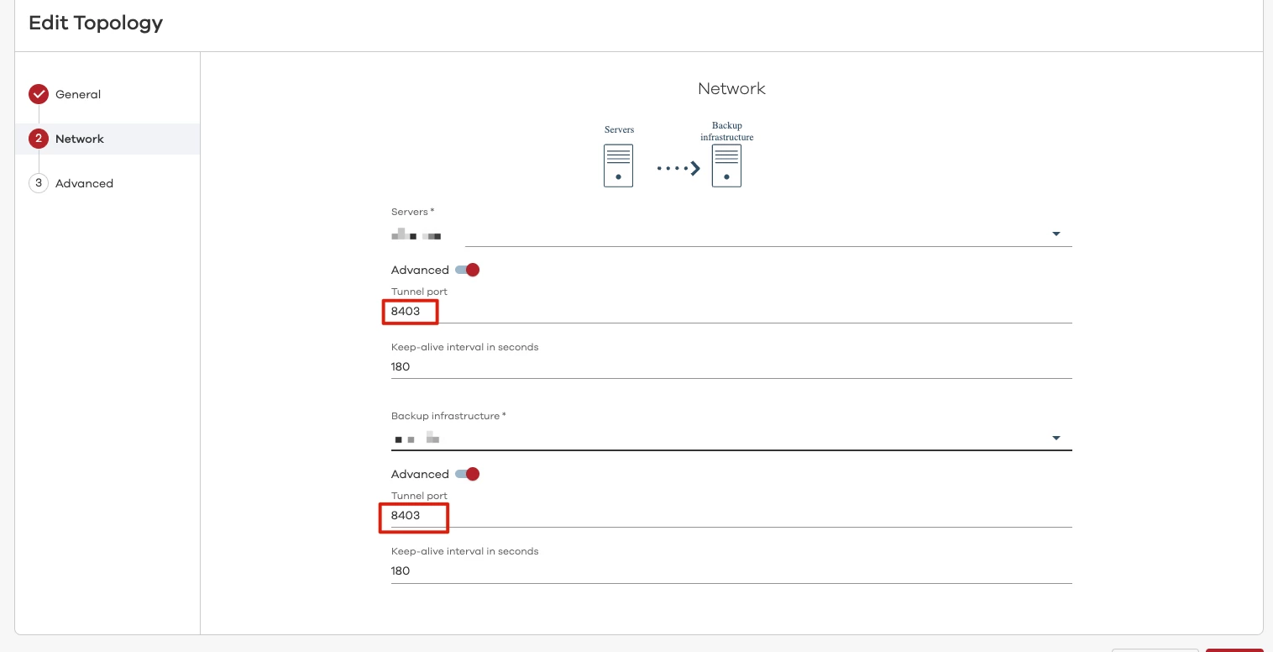Turn off Advanced toggle under Backup infrastructure
This screenshot has width=1273, height=652.
pos(467,474)
